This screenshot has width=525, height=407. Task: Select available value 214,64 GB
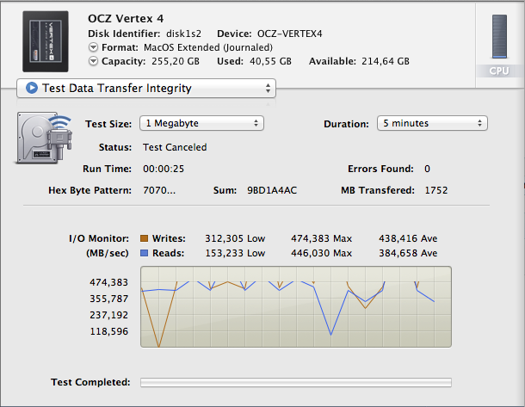(x=386, y=61)
